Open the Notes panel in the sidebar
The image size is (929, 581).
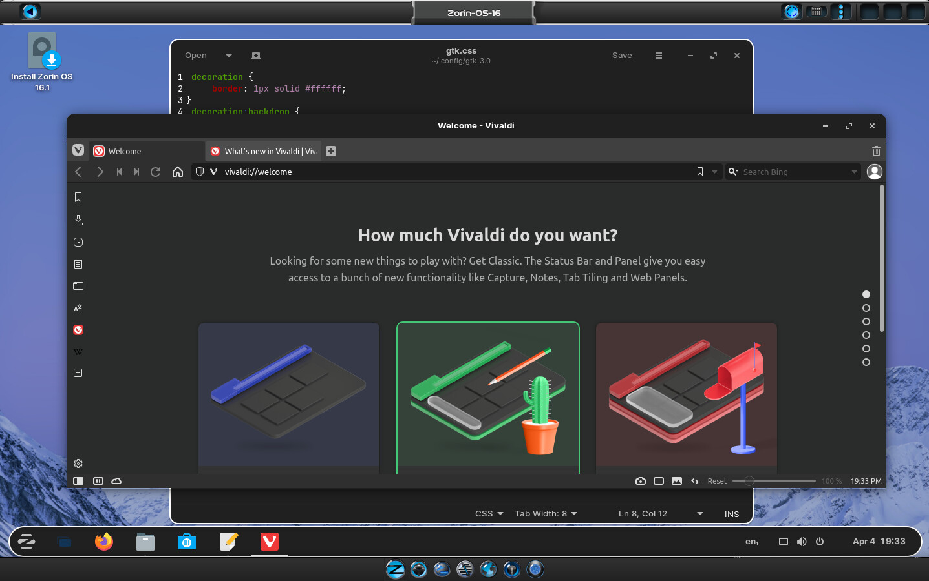tap(78, 264)
